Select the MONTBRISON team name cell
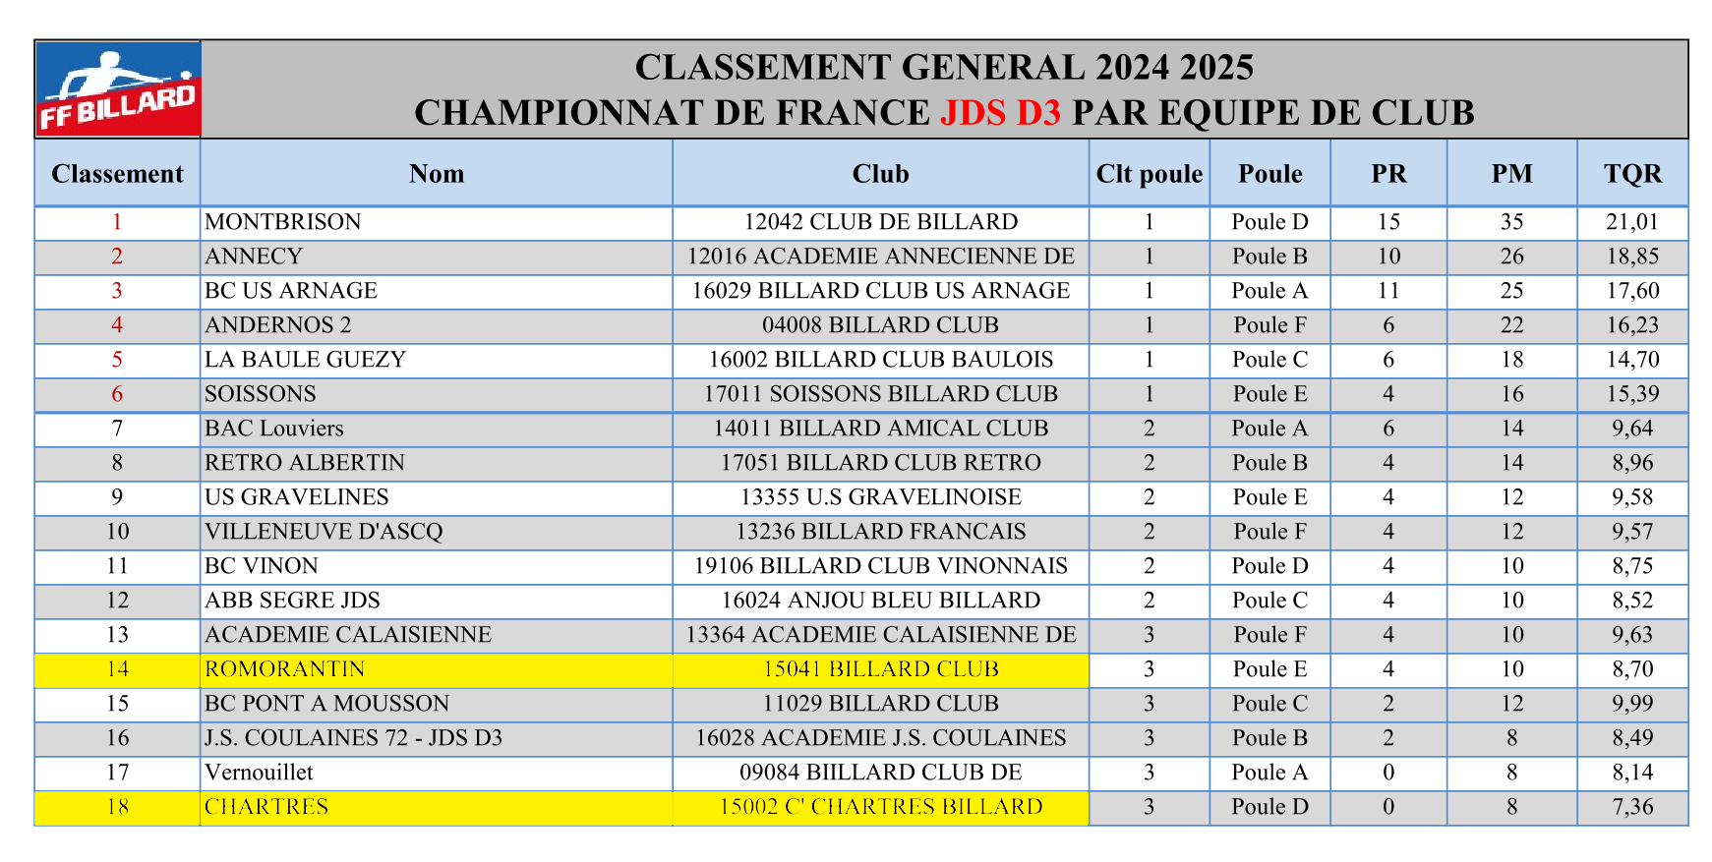 click(x=437, y=222)
